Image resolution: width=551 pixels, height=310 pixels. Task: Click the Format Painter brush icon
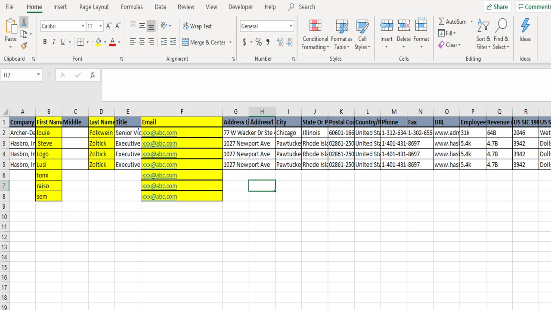[24, 46]
